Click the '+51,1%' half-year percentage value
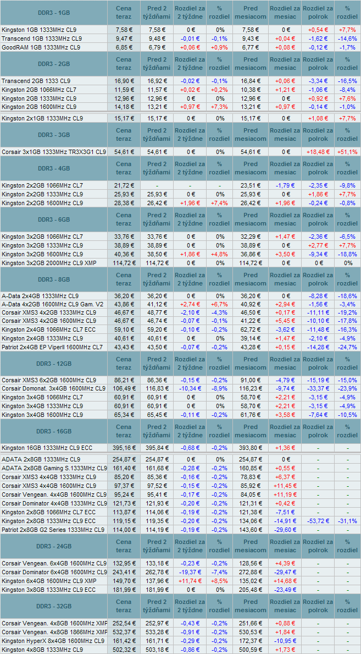Viewport: 361px width, 654px height. [347, 152]
